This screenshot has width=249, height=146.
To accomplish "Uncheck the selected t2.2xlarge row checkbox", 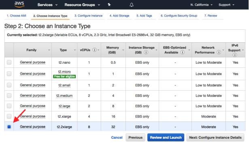I will (x=9, y=127).
